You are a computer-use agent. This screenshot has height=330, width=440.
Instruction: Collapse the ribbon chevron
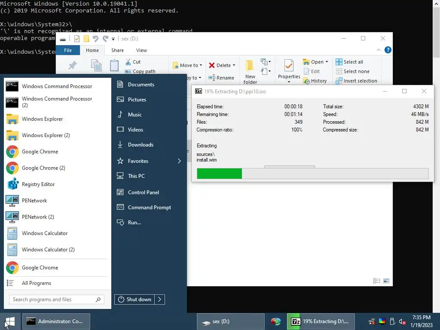click(379, 50)
